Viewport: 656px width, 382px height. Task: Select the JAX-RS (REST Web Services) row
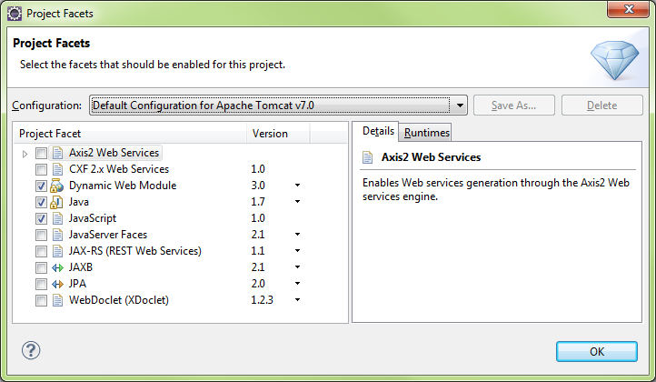click(x=180, y=251)
